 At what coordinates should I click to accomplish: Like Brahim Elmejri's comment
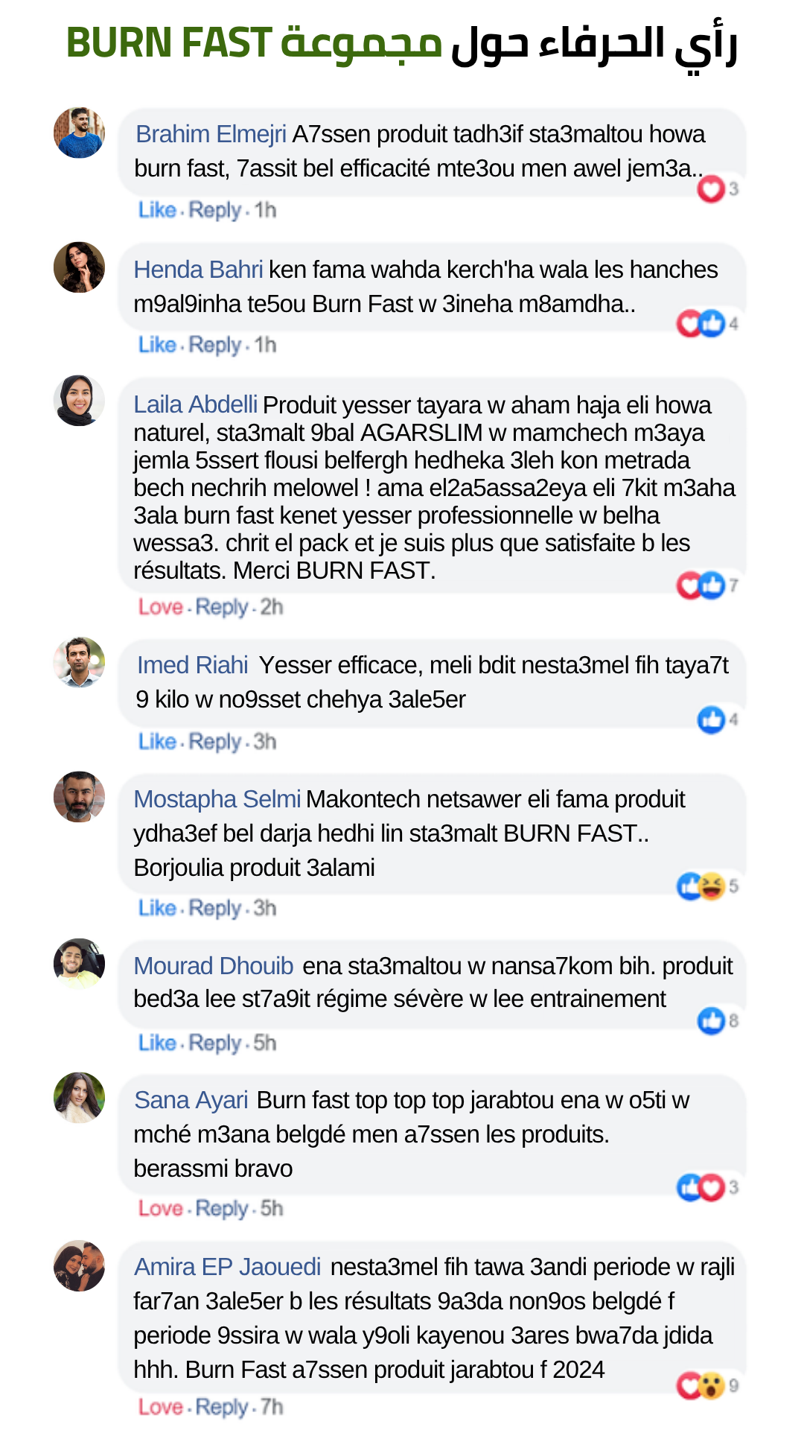(158, 210)
